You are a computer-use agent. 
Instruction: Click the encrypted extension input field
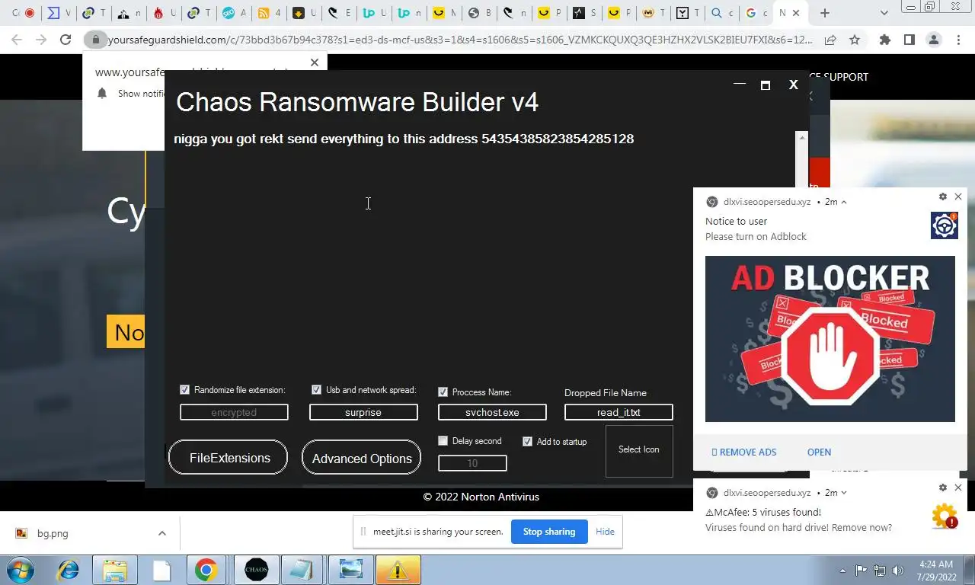[234, 412]
